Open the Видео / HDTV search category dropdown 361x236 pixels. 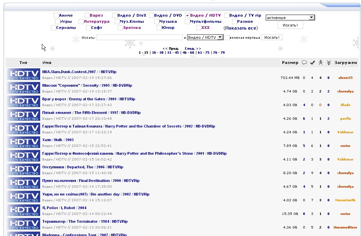pos(205,37)
